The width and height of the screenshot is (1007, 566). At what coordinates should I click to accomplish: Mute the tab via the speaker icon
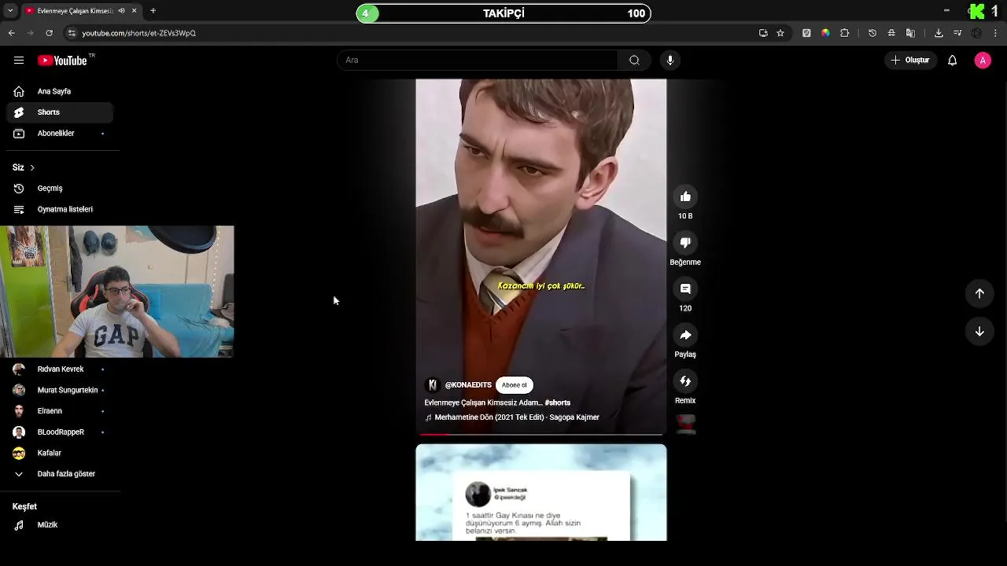click(x=121, y=11)
